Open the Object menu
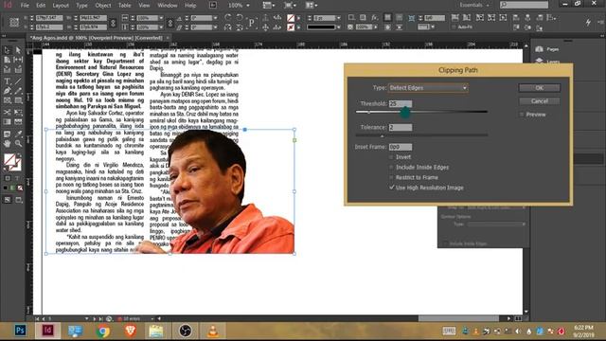 (x=103, y=6)
